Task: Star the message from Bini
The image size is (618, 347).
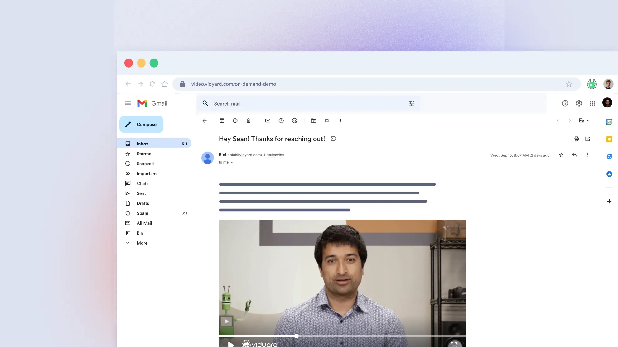Action: (x=561, y=155)
